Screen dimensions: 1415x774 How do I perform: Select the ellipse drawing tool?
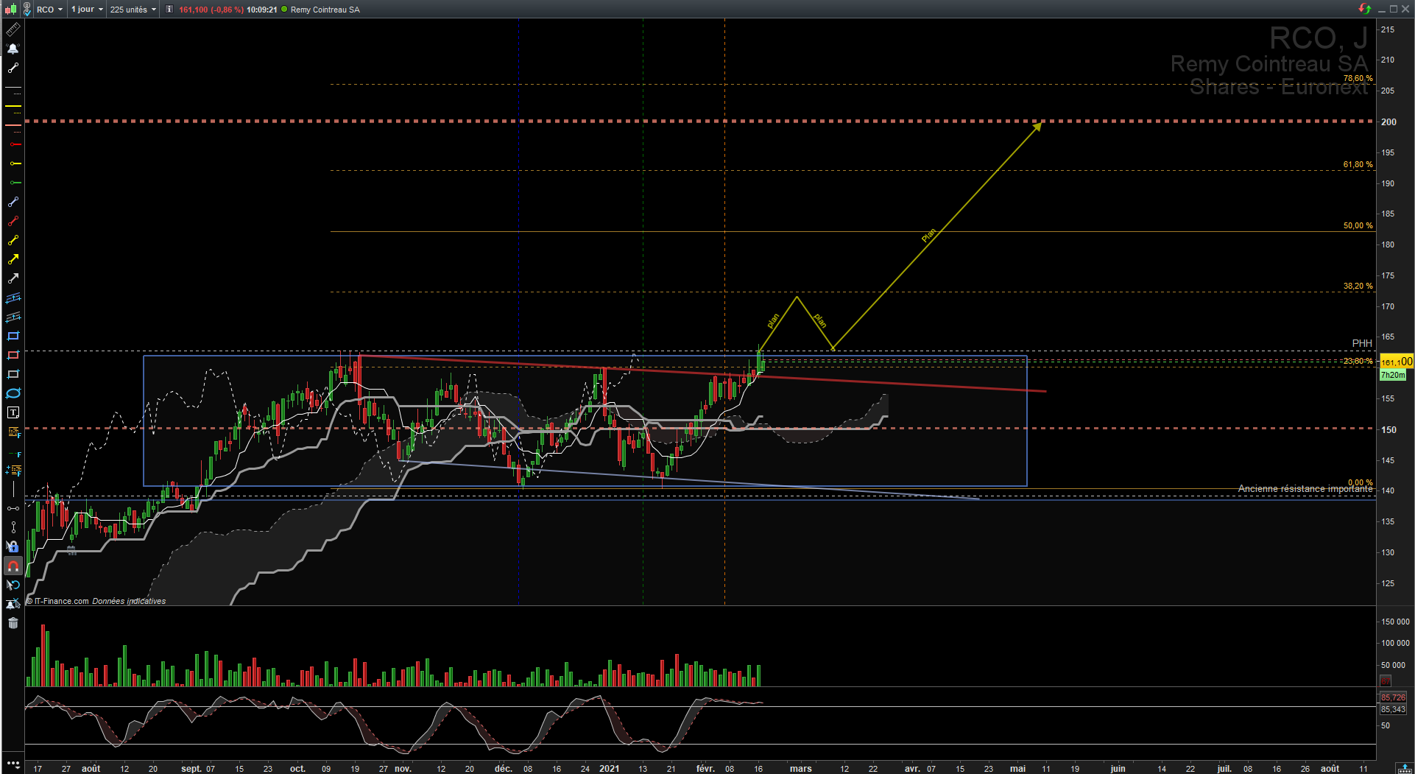[13, 393]
